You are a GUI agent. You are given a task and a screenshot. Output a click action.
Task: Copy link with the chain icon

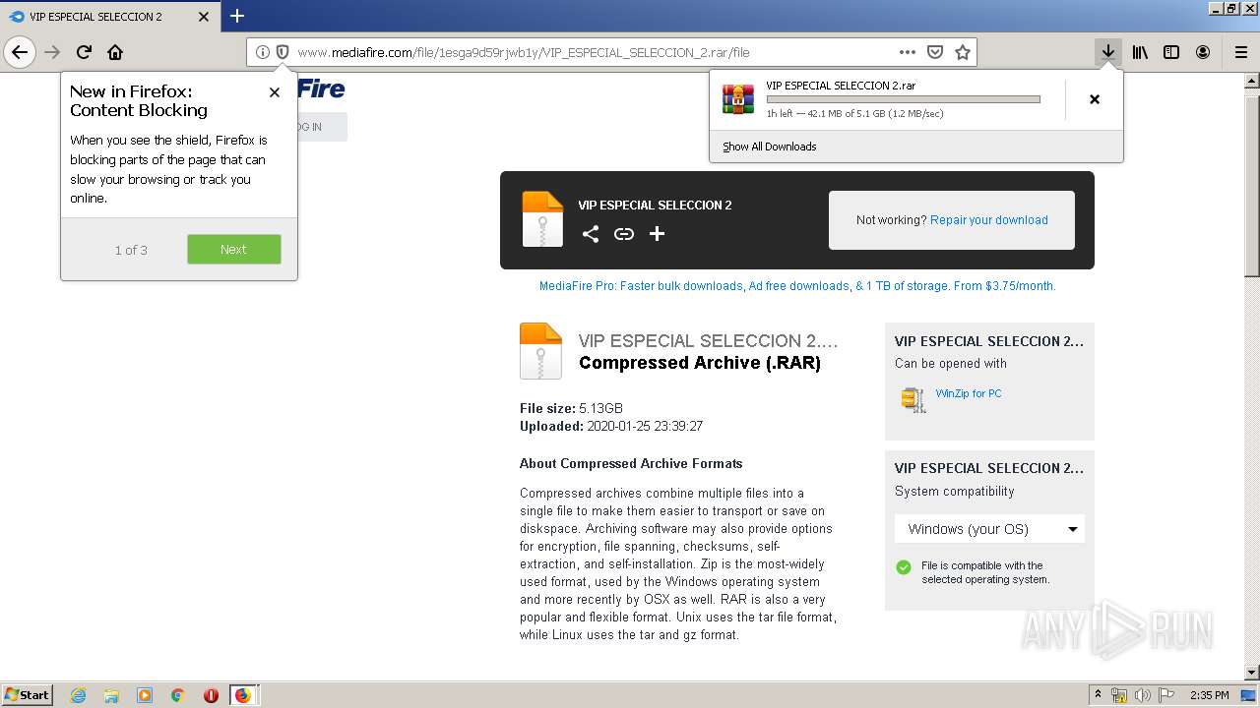(624, 234)
